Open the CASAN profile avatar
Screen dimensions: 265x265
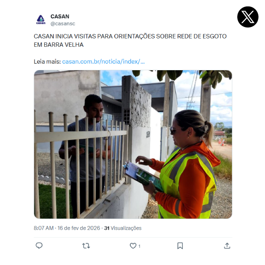[x=41, y=20]
